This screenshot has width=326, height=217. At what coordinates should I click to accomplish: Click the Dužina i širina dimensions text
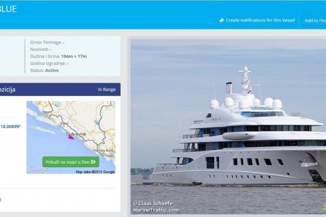click(58, 56)
